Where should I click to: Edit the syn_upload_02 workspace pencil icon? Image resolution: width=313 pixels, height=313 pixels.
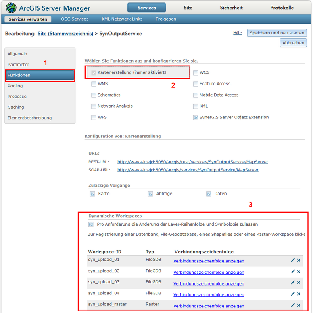point(293,271)
